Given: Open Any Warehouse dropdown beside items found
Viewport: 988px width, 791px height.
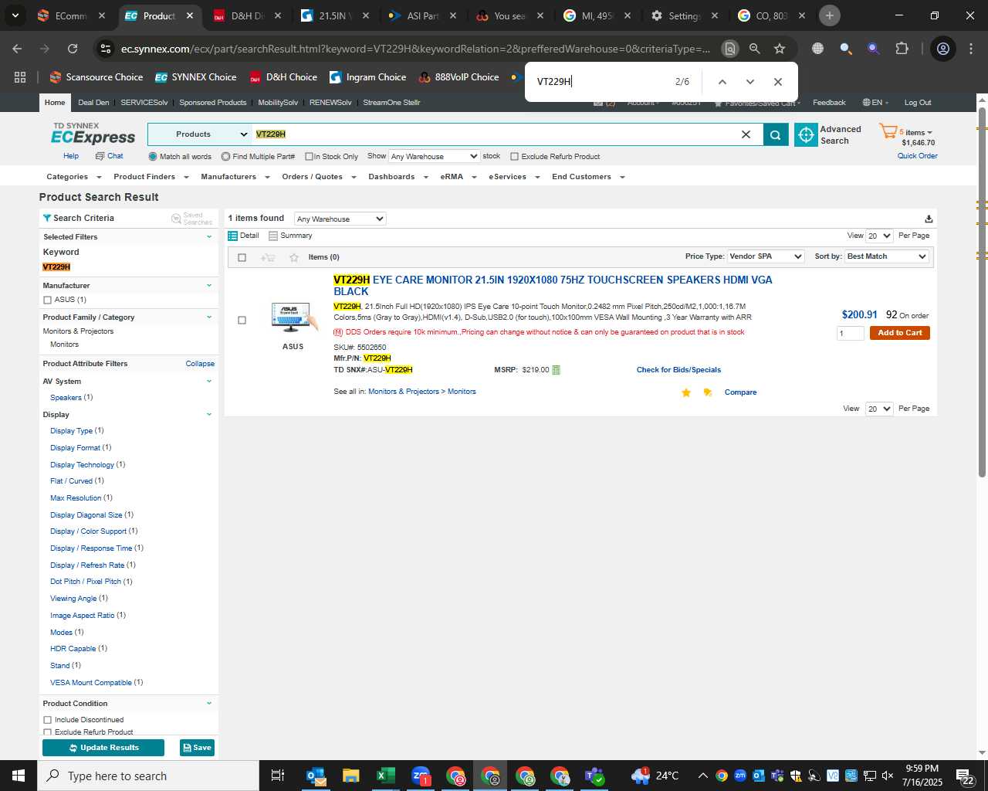Looking at the screenshot, I should 340,219.
